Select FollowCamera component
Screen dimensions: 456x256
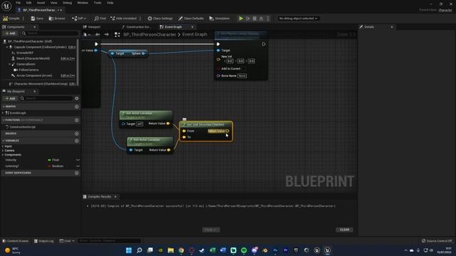coord(28,70)
